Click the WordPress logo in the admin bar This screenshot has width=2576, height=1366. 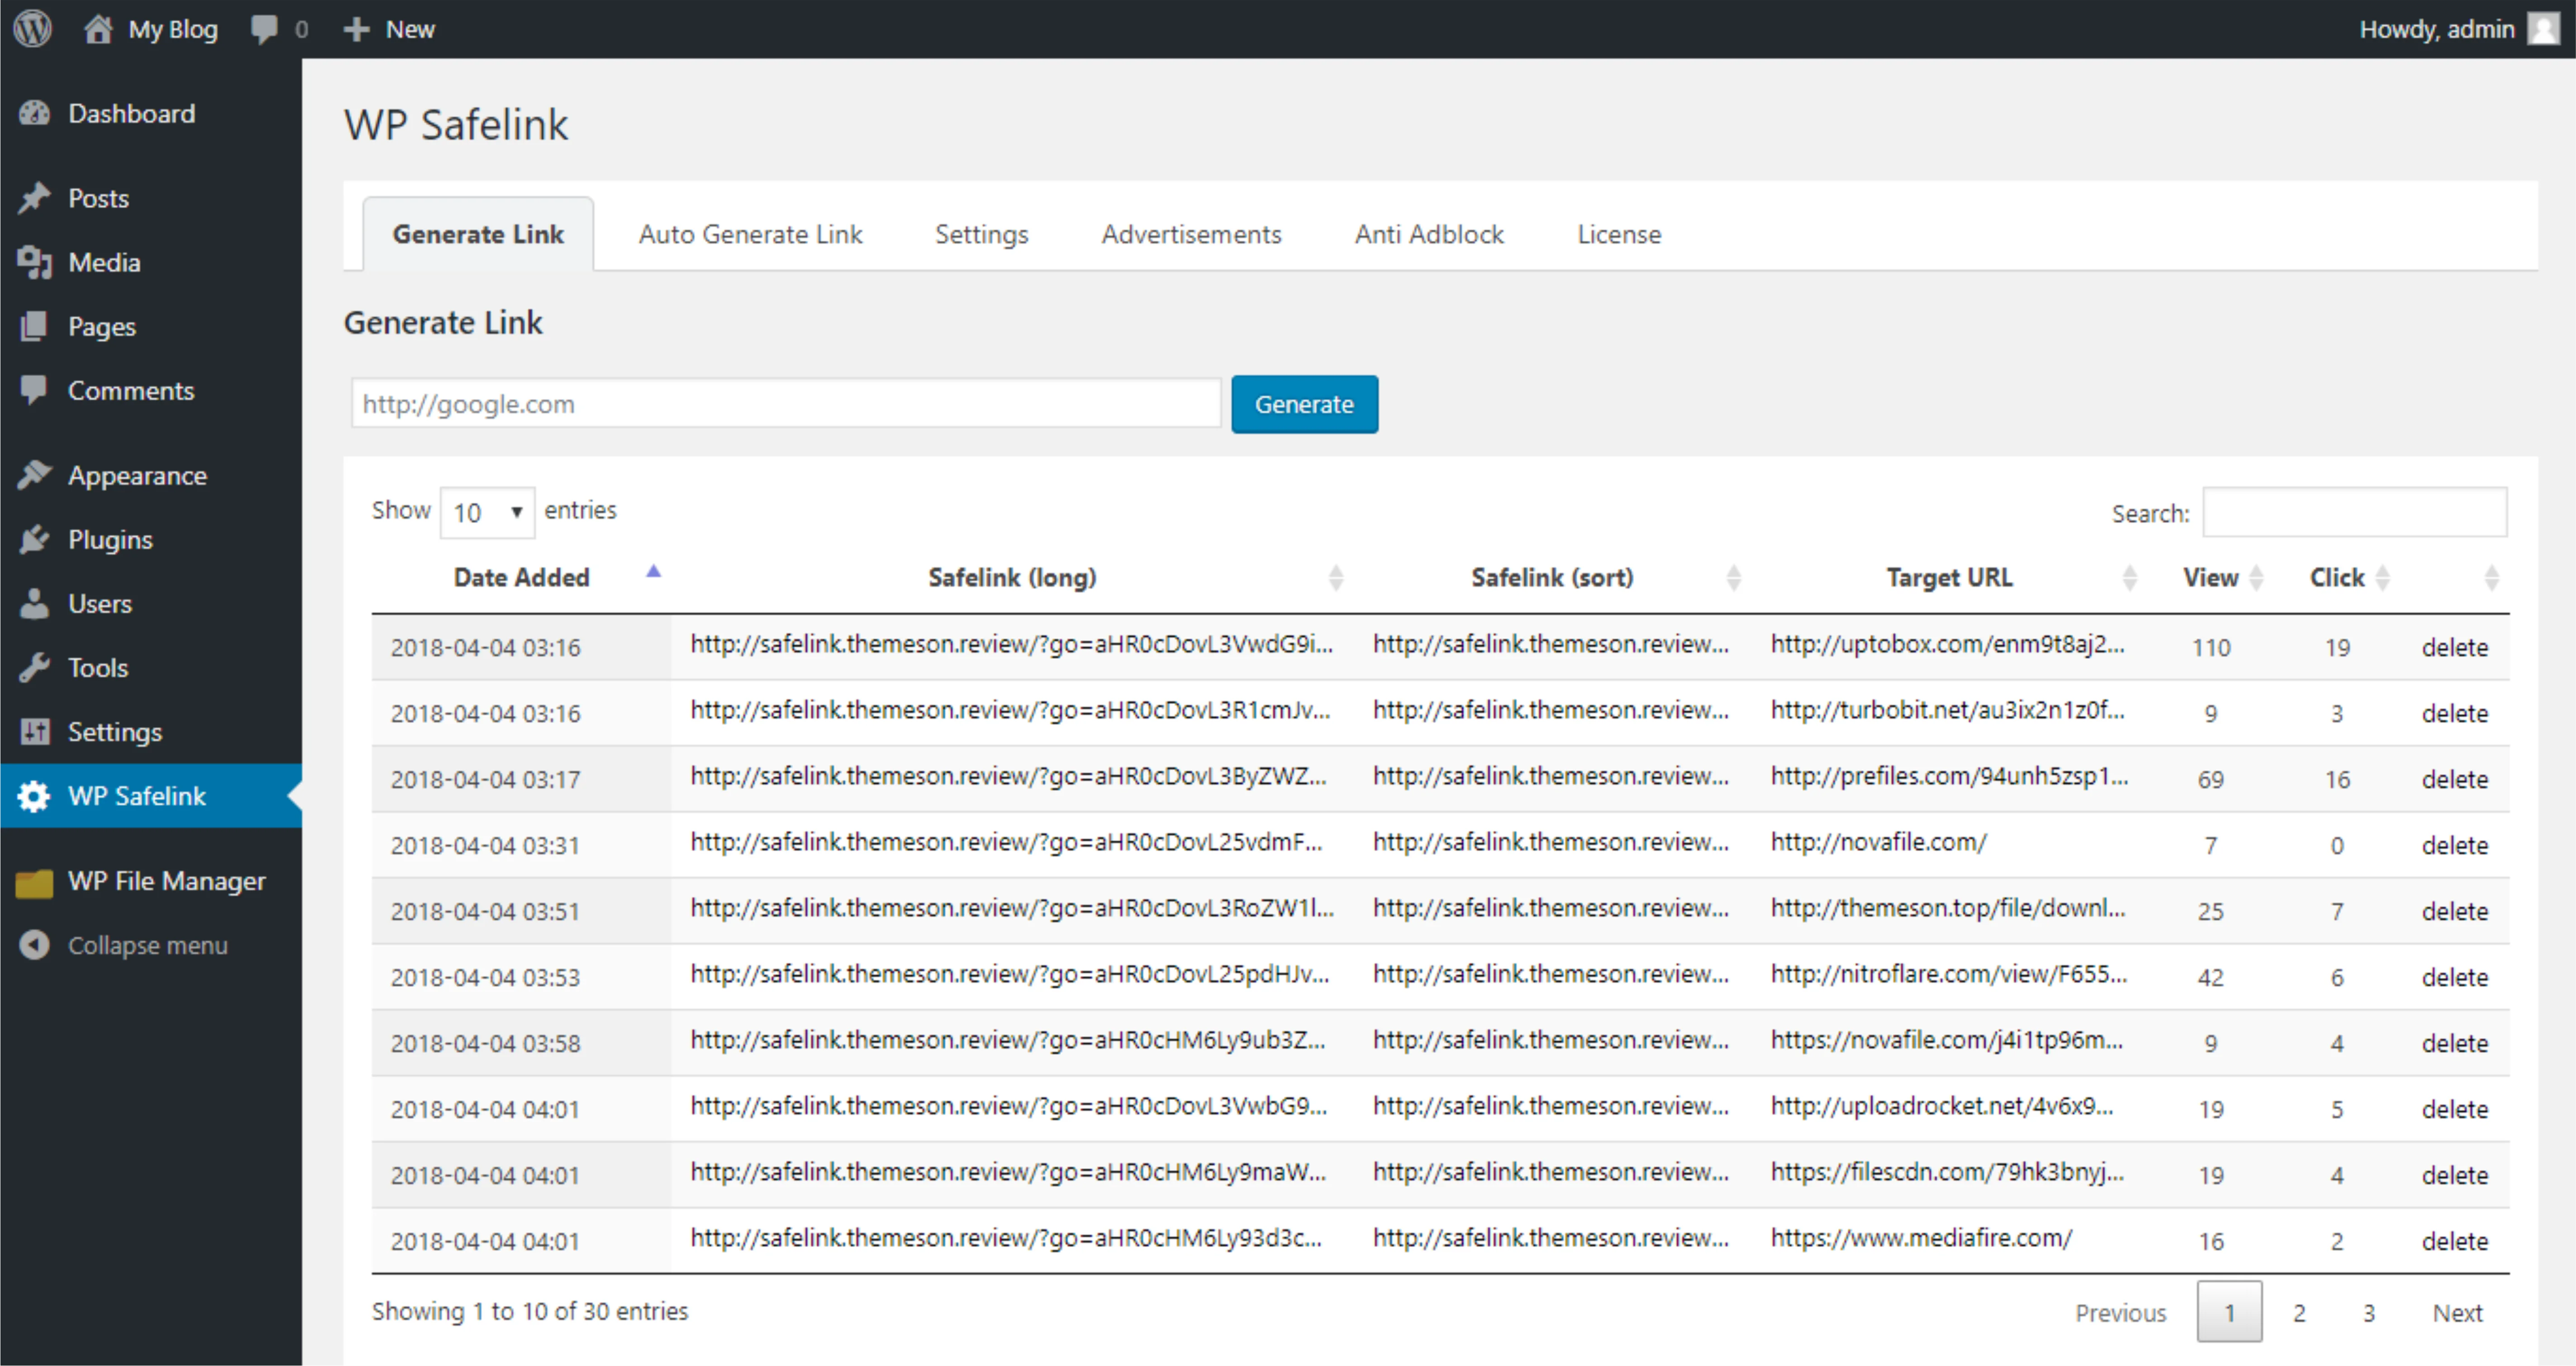tap(32, 28)
